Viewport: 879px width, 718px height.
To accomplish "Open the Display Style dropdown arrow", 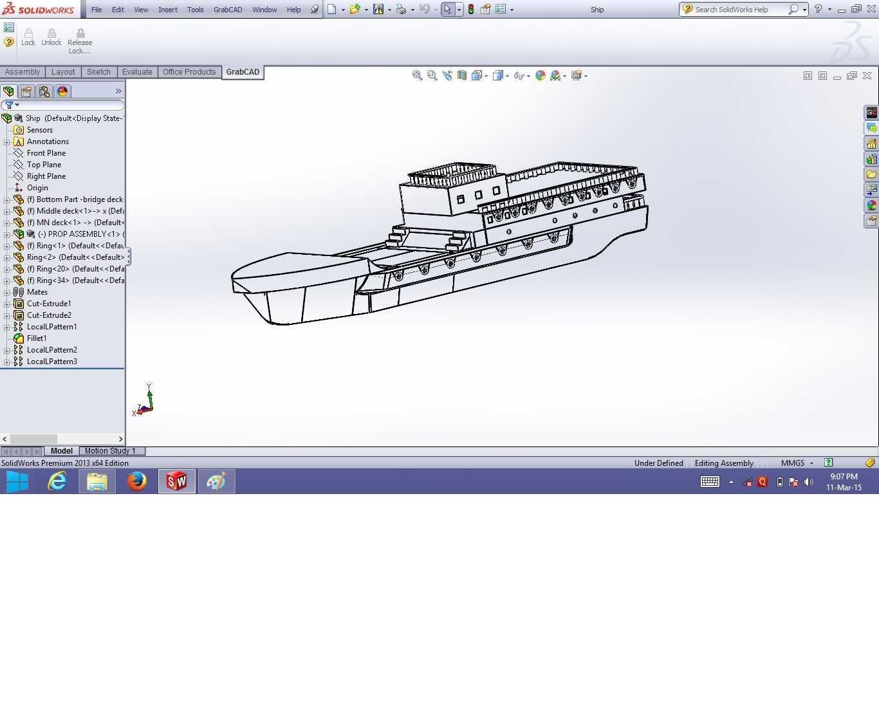I will coord(508,76).
